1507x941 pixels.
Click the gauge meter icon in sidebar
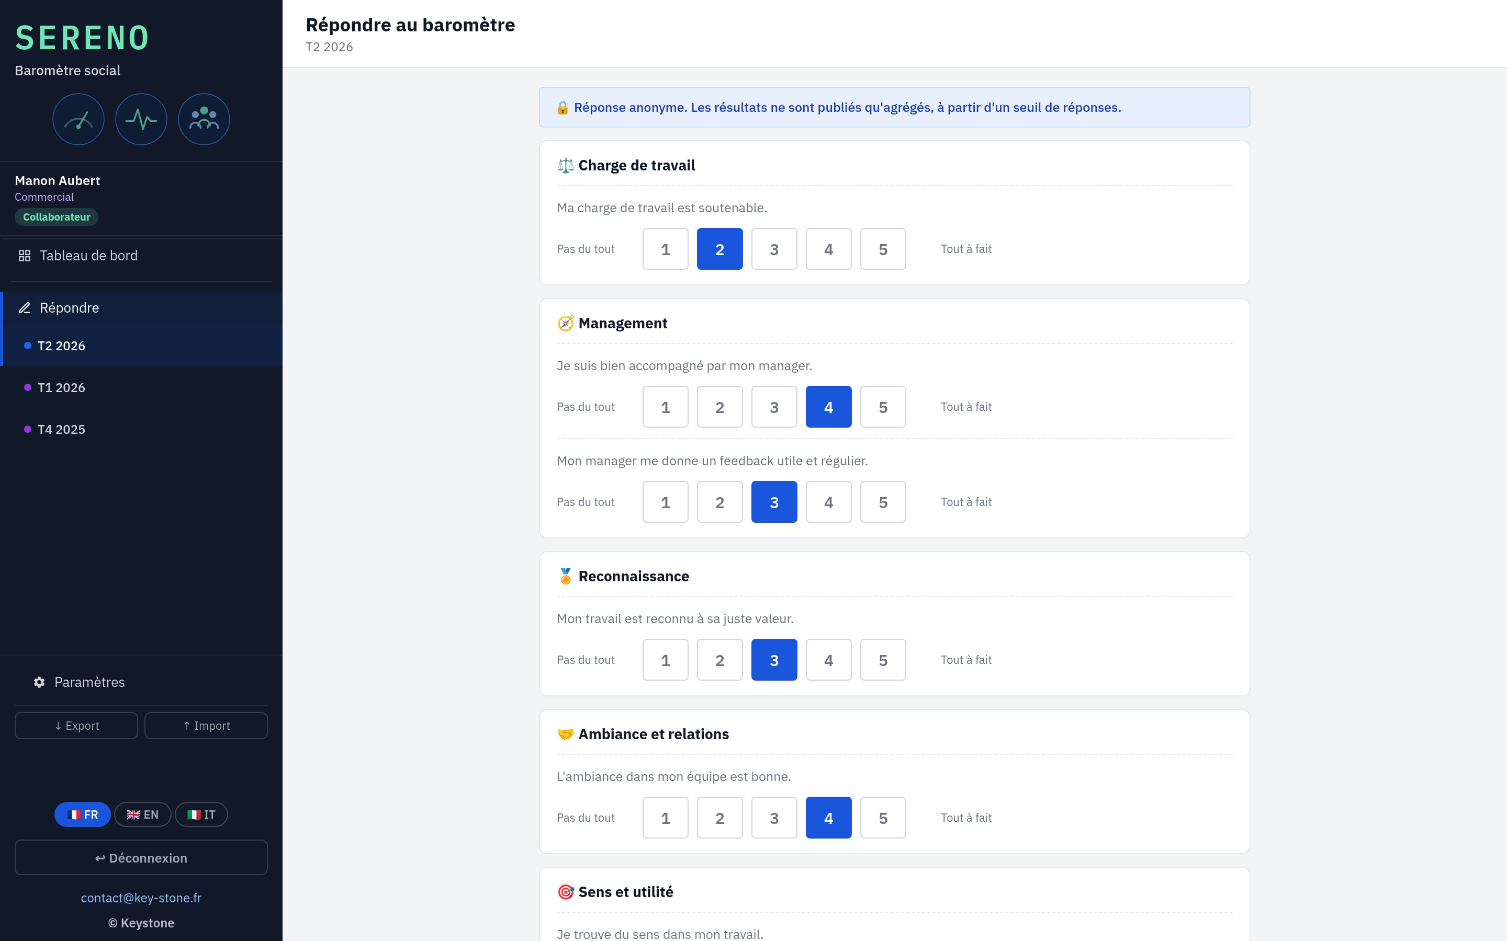(78, 119)
